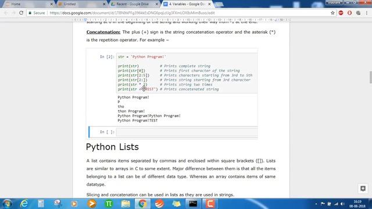Close the Home tab
The image size is (372, 209).
[52, 4]
